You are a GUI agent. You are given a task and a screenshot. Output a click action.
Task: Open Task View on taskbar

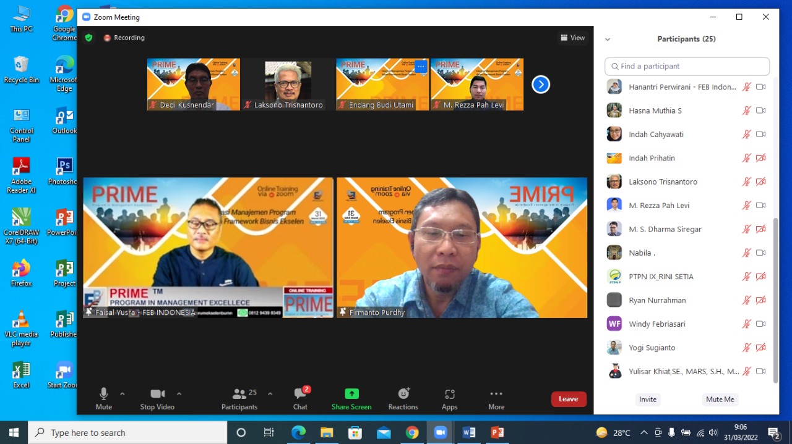[269, 432]
